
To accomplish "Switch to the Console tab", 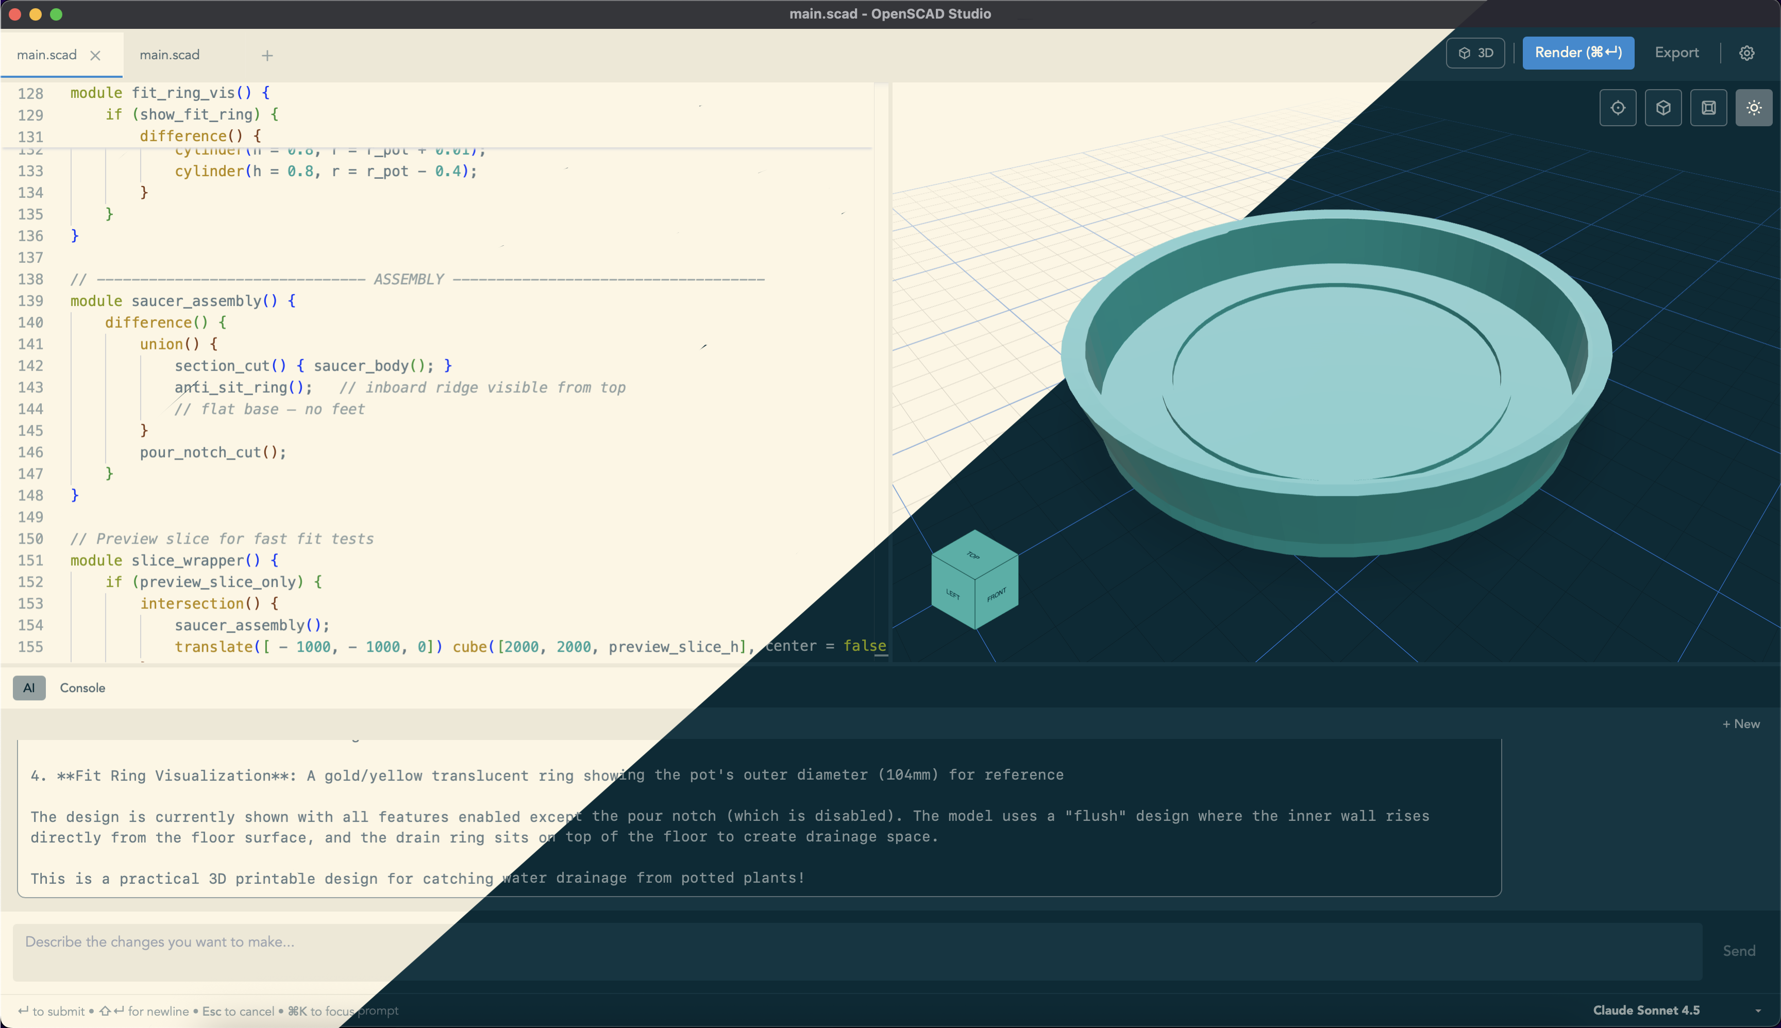I will [x=82, y=687].
